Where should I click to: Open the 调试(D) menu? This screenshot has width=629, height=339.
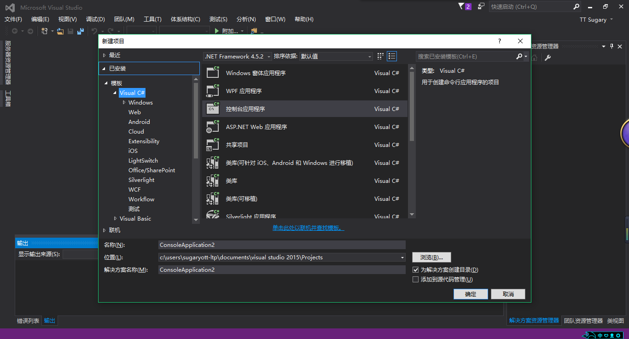tap(95, 19)
